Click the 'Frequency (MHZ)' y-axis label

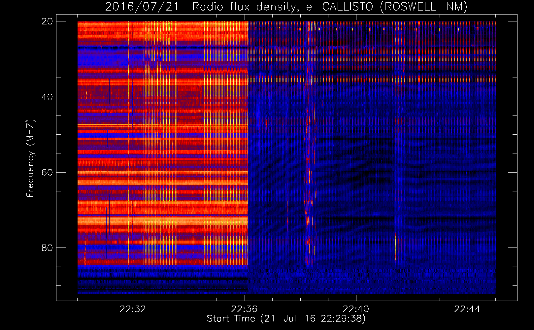(x=30, y=158)
